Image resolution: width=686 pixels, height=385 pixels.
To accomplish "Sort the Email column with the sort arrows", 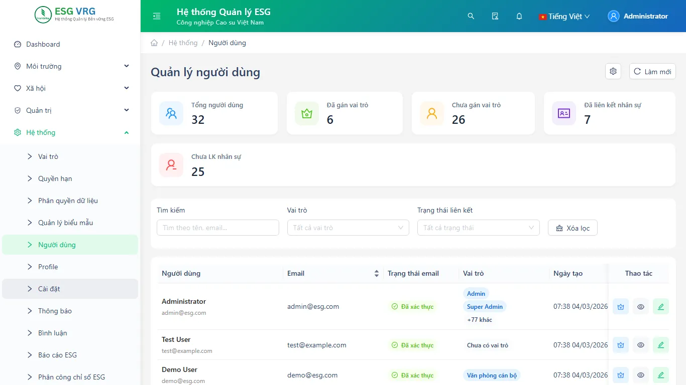I will (x=377, y=273).
